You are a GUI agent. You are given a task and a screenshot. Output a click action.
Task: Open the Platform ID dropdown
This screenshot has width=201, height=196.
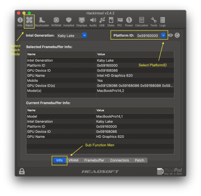pos(151,36)
